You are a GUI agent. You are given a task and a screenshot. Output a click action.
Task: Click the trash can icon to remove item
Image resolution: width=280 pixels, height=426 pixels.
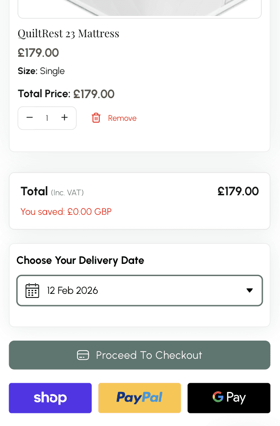click(96, 118)
